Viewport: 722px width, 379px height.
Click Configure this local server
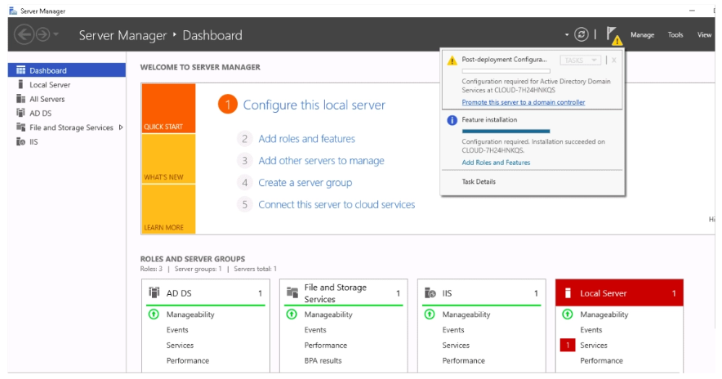[314, 105]
